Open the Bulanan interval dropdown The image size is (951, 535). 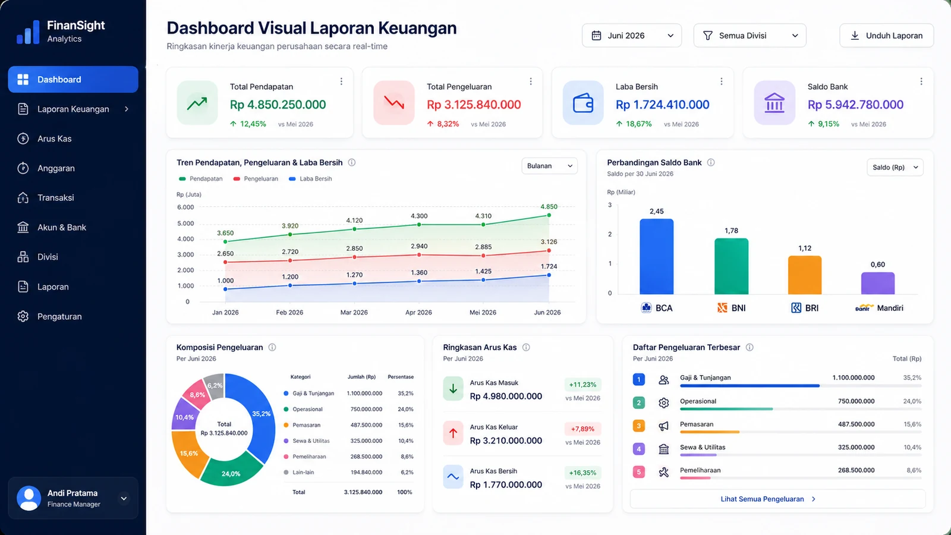pyautogui.click(x=550, y=166)
